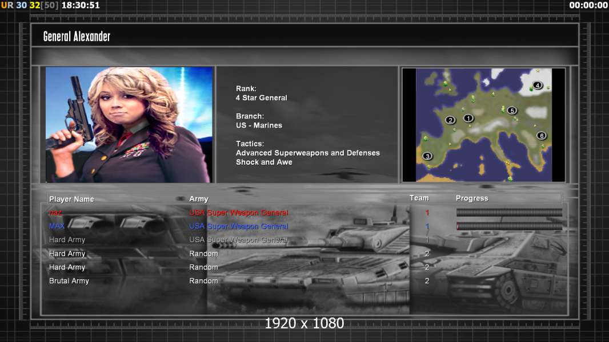
Task: Click the "US - Marines" branch text
Action: tap(259, 125)
